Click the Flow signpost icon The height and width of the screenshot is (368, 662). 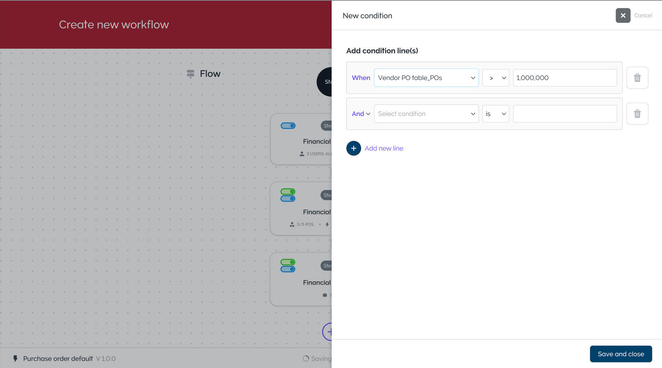pyautogui.click(x=190, y=74)
